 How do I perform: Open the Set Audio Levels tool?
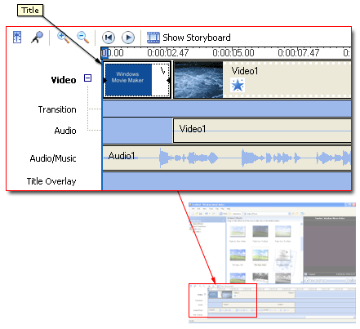point(17,38)
